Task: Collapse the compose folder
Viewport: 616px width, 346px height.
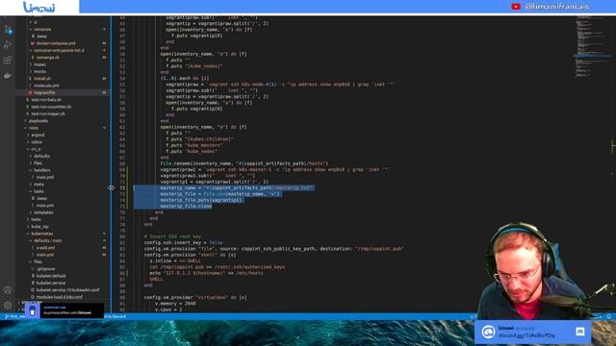Action: pos(42,29)
